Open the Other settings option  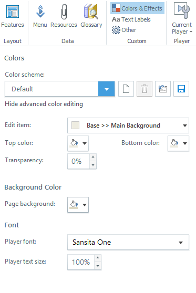tap(124, 30)
